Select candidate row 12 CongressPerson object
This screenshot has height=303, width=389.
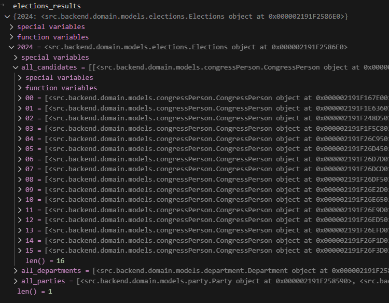coord(207,220)
